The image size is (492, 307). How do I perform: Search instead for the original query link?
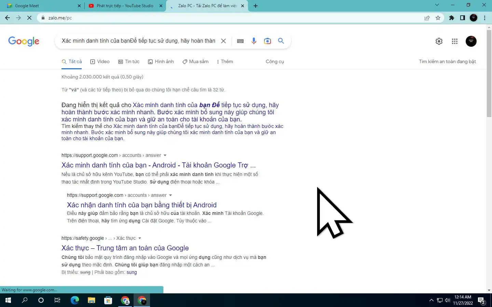click(x=172, y=132)
